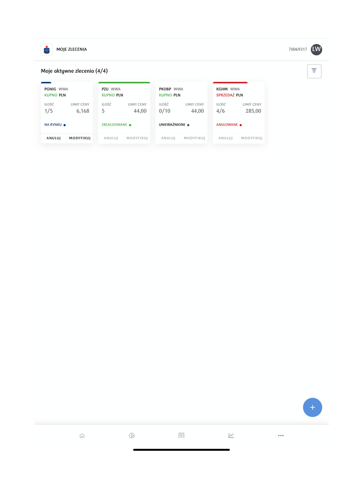Tap the PKO bank logo icon

click(47, 50)
